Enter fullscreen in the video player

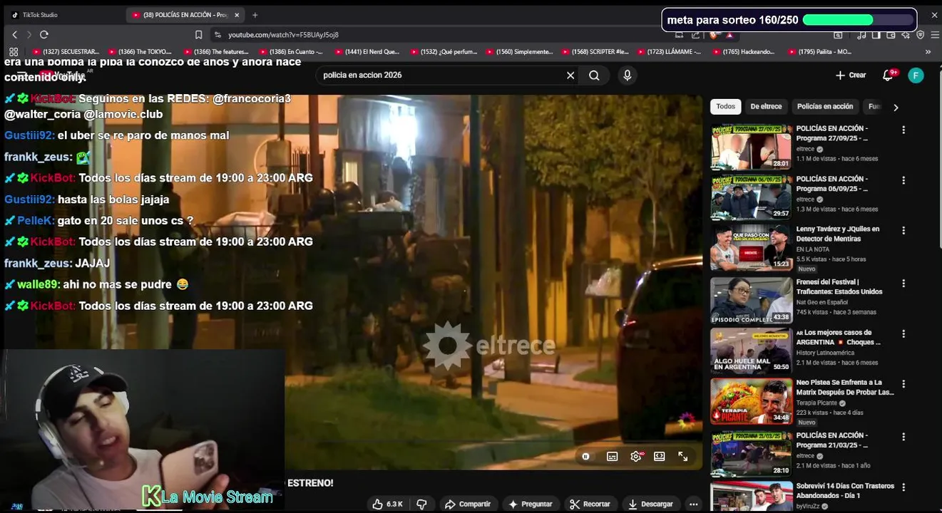pyautogui.click(x=683, y=457)
